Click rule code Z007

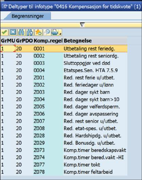39,121
